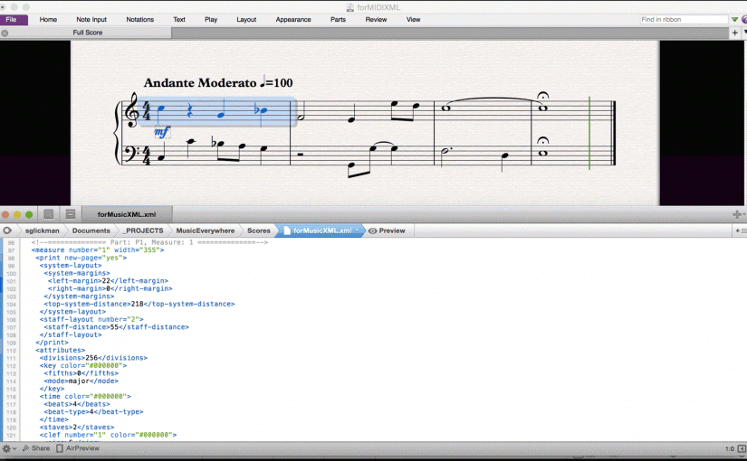This screenshot has height=461, width=747.
Task: Click the top-system-distance 218 code line
Action: coord(139,304)
